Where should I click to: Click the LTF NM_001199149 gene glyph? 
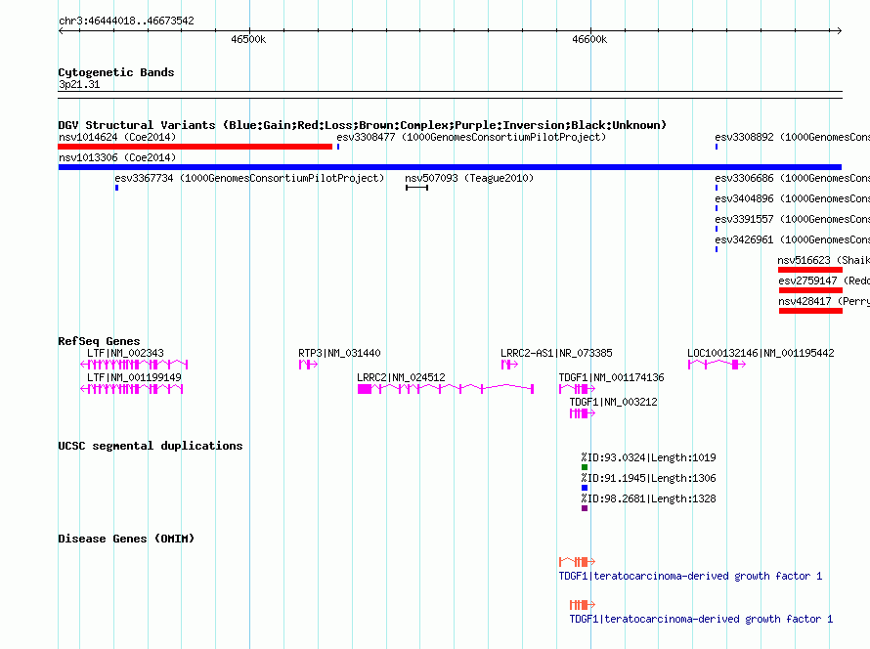[x=132, y=389]
